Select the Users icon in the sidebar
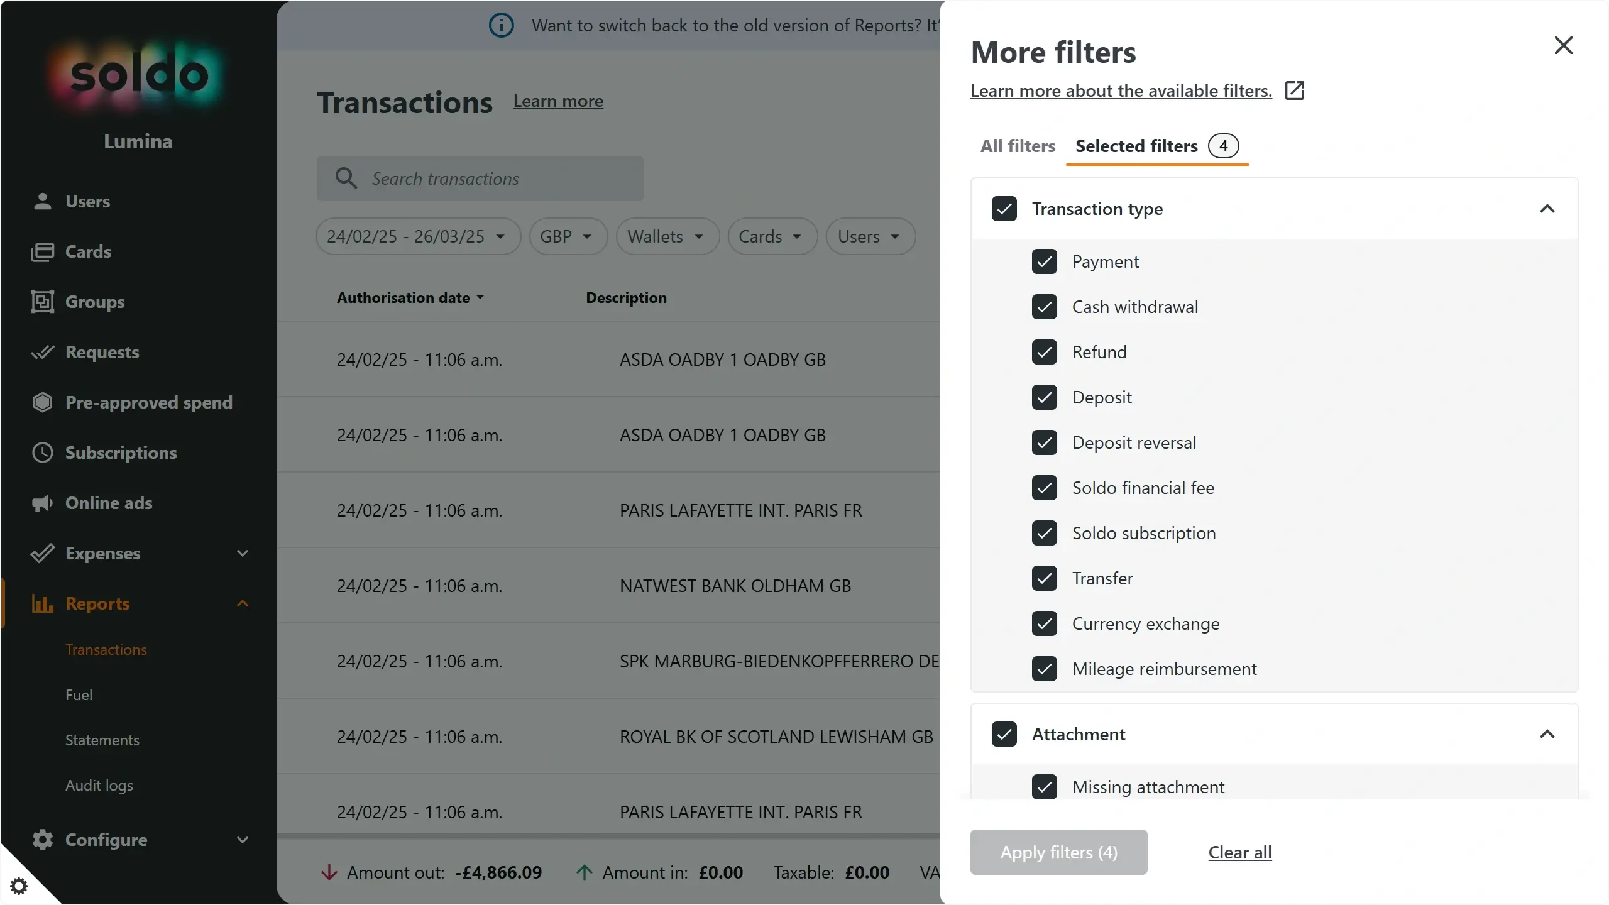This screenshot has height=905, width=1609. [x=41, y=201]
